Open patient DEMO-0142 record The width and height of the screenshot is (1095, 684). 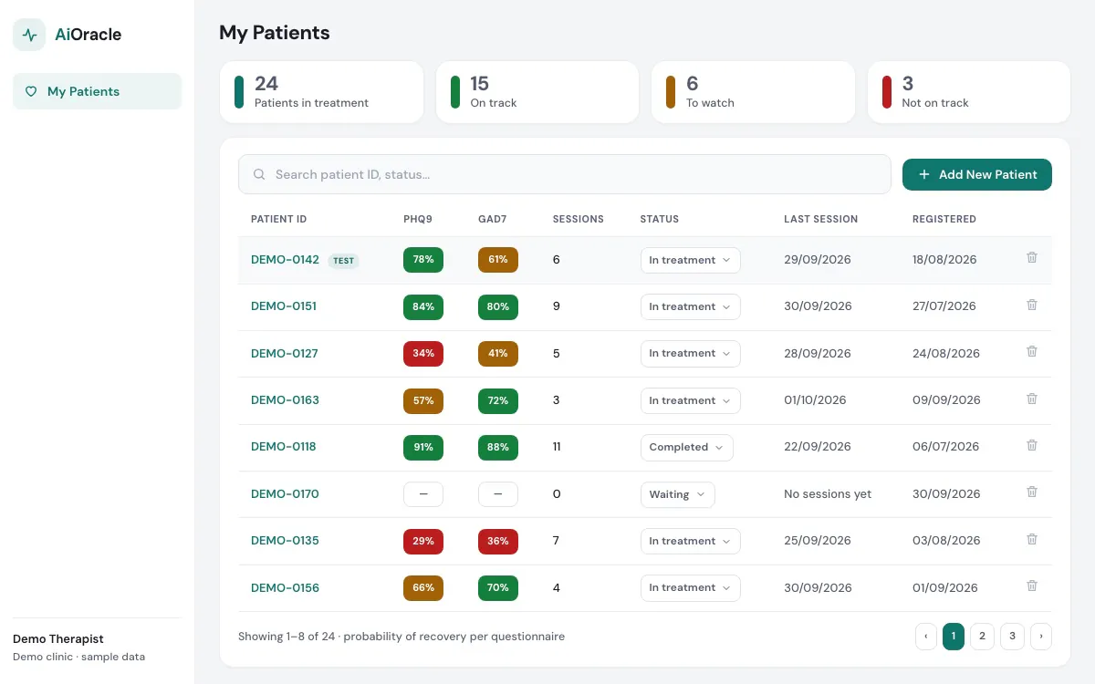285,260
